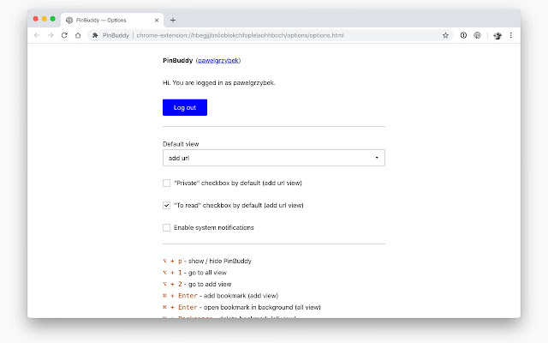Close the PinBuddy Options tab
The height and width of the screenshot is (343, 548).
pyautogui.click(x=157, y=20)
